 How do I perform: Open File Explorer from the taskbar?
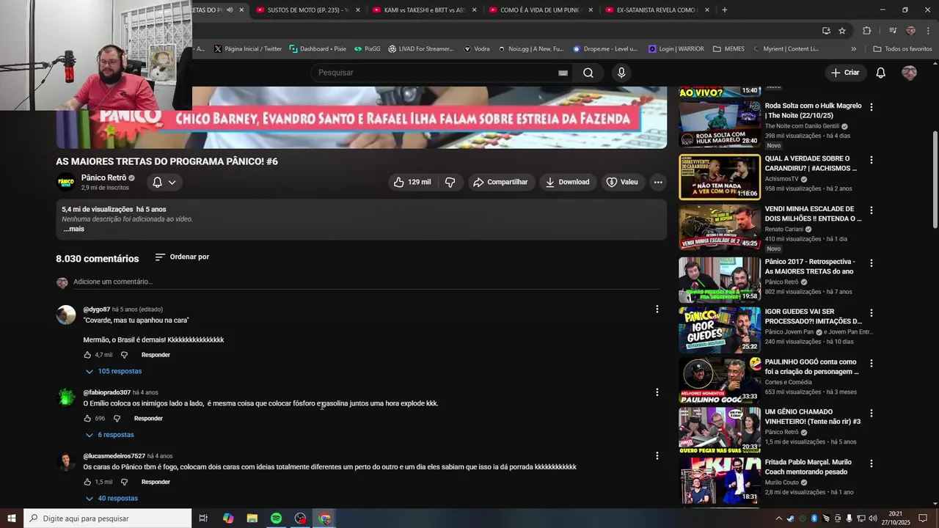click(x=252, y=518)
